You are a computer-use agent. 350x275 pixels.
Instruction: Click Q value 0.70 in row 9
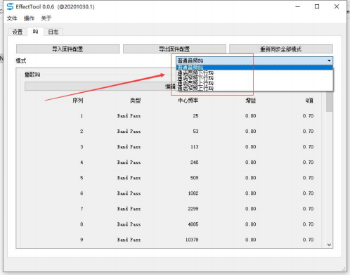pos(308,240)
